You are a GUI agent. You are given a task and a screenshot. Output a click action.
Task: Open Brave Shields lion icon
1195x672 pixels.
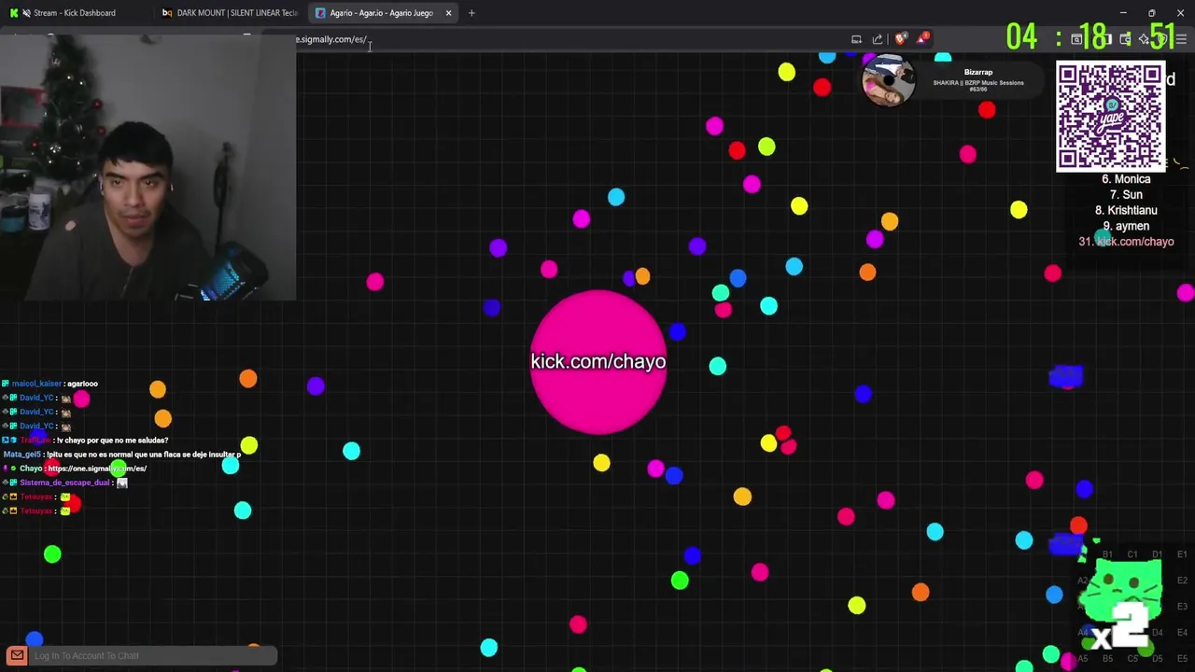pyautogui.click(x=900, y=39)
